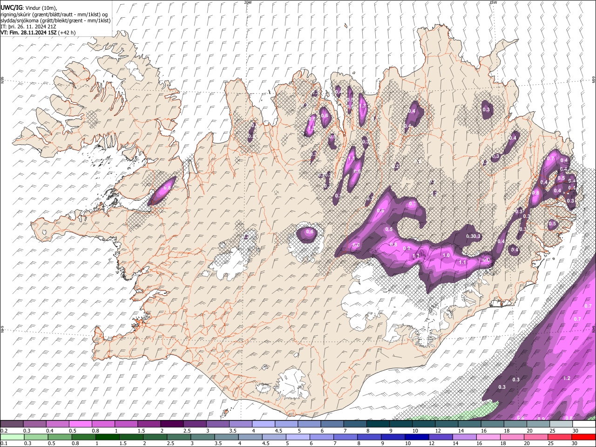Click the lower legend swatch for 9–10 mm
The height and width of the screenshot is (447, 596).
pyautogui.click(x=393, y=437)
